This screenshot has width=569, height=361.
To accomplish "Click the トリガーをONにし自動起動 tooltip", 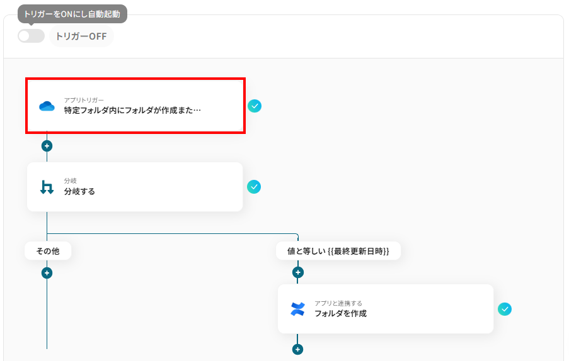I will tap(72, 14).
